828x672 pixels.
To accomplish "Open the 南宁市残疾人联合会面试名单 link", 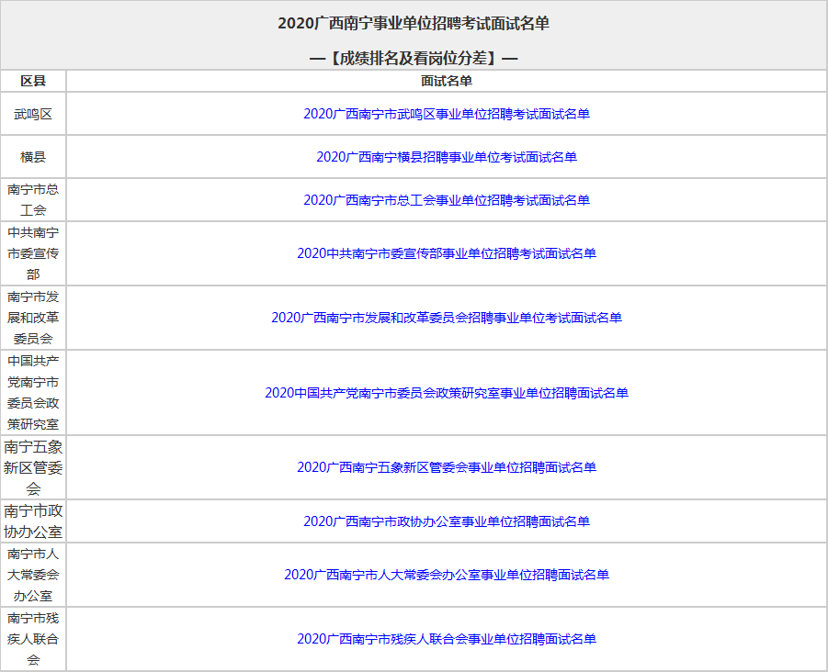I will (447, 639).
